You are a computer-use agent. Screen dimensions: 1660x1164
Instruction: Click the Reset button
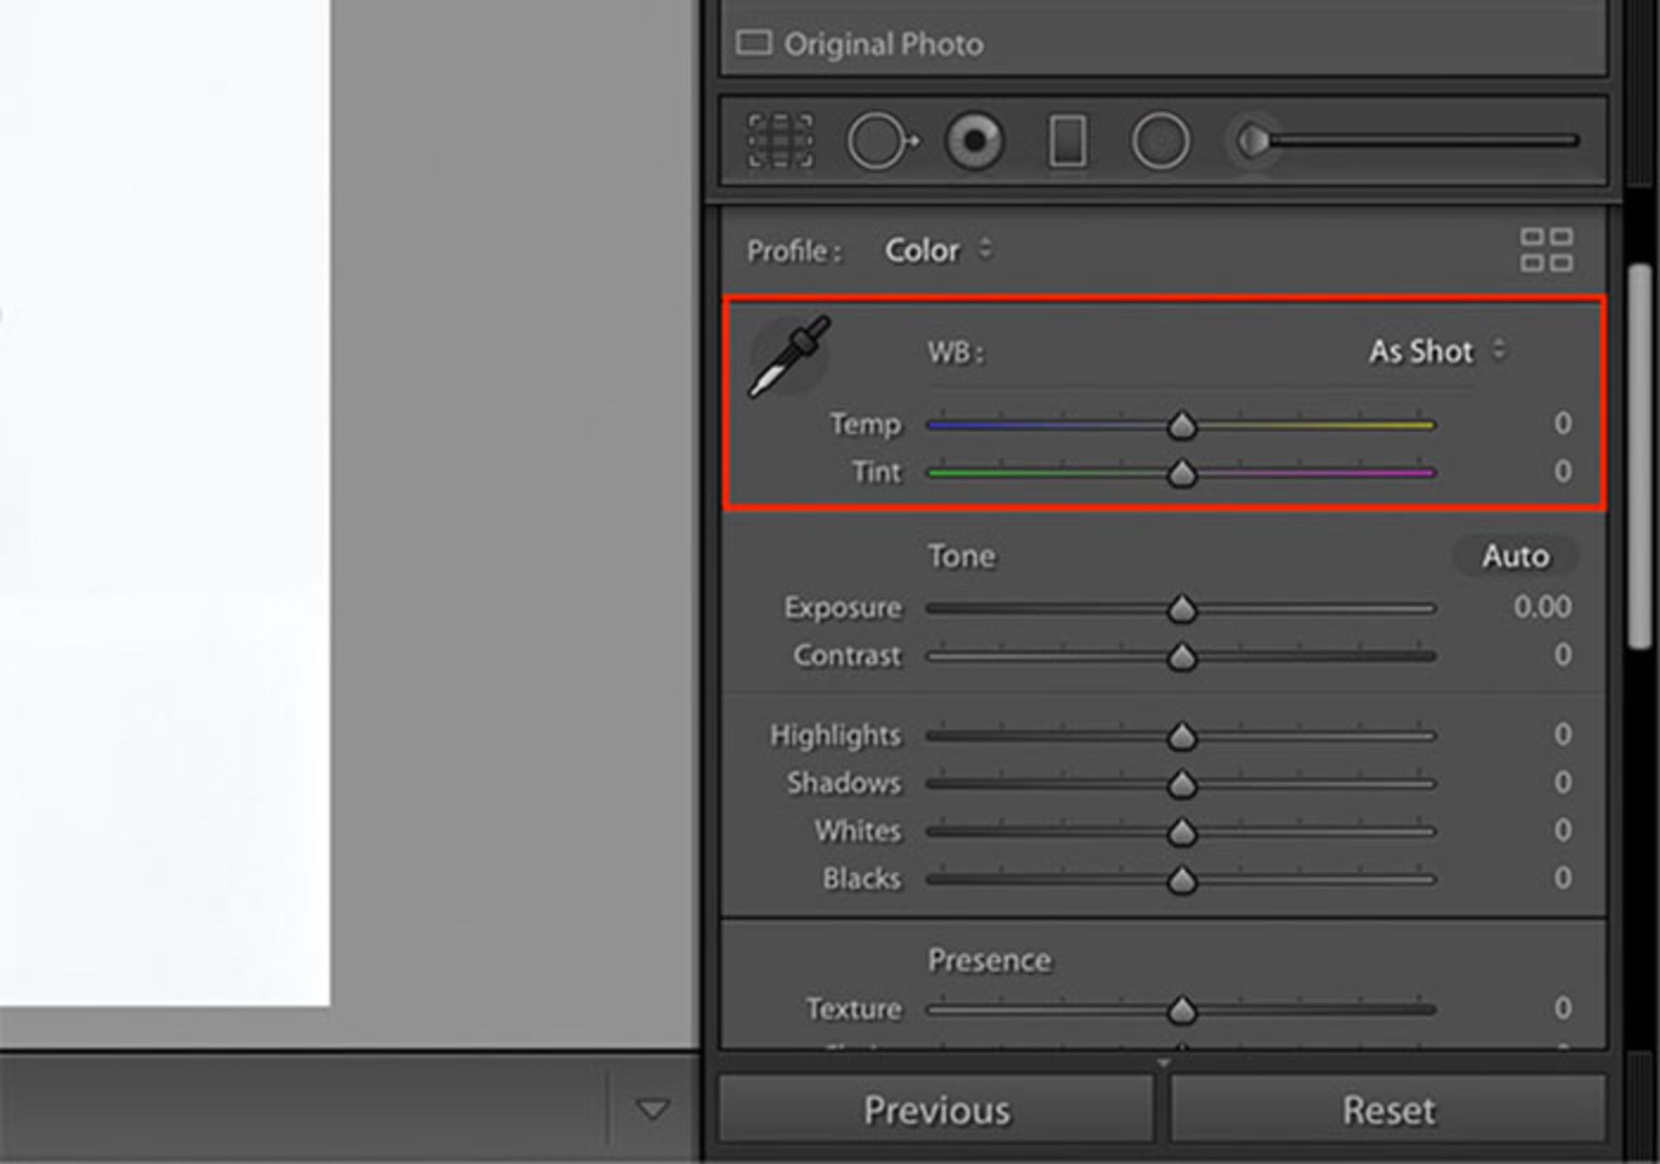1389,1110
